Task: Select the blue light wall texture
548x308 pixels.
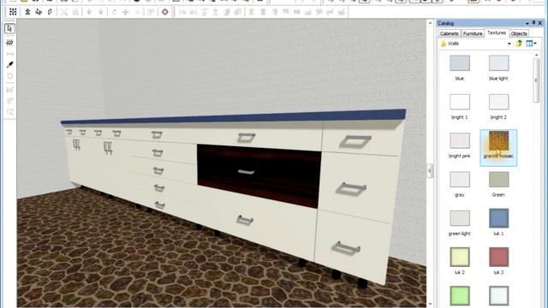Action: tap(498, 63)
